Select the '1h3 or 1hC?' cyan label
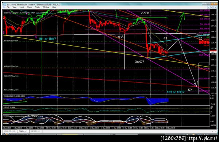This screenshot has width=219, height=142. coord(176,92)
